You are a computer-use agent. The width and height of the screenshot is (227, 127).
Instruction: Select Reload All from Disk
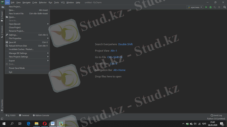[x=27, y=46]
